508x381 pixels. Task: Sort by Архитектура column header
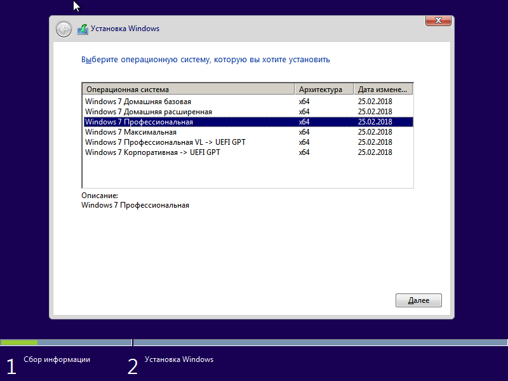coord(324,89)
